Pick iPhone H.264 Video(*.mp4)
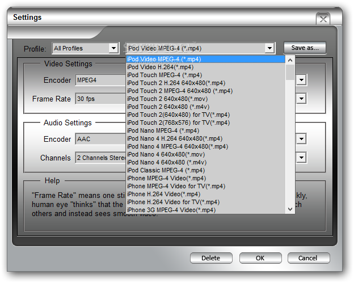 (x=206, y=194)
